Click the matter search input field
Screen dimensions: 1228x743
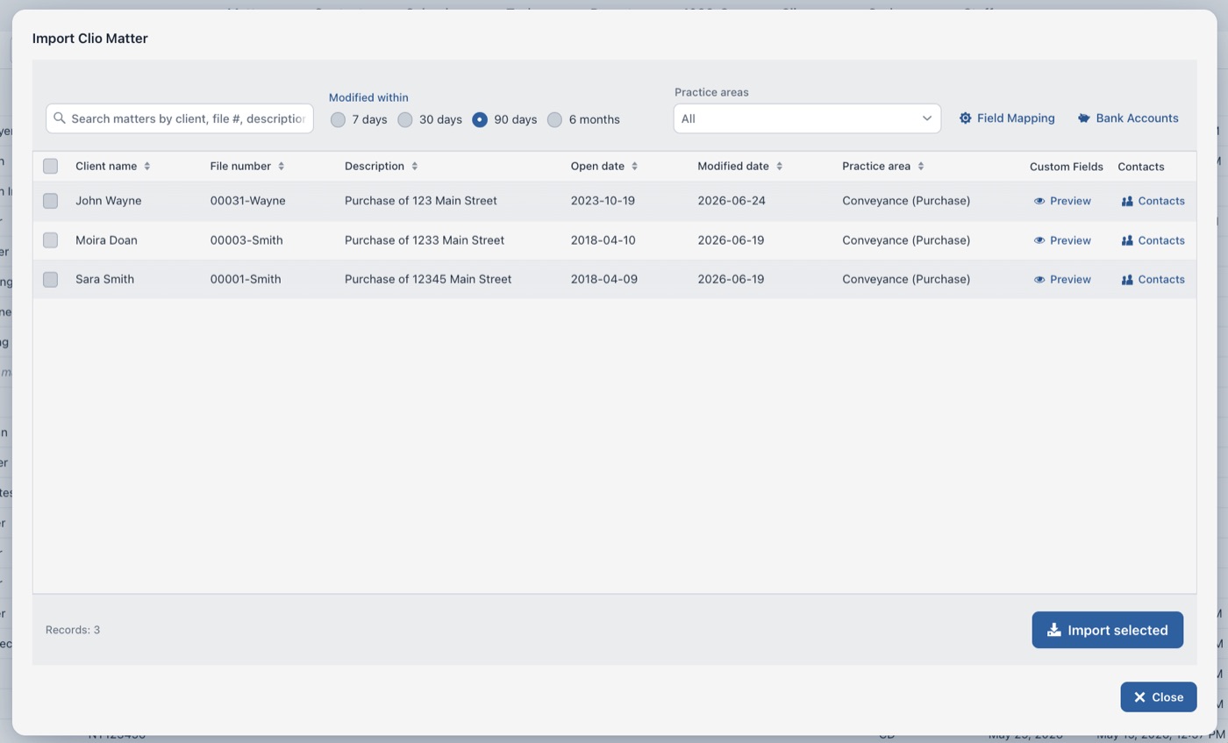[180, 118]
